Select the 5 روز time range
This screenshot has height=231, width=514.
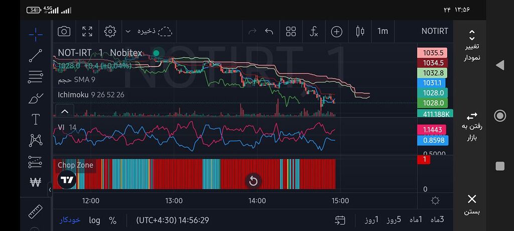pos(393,220)
